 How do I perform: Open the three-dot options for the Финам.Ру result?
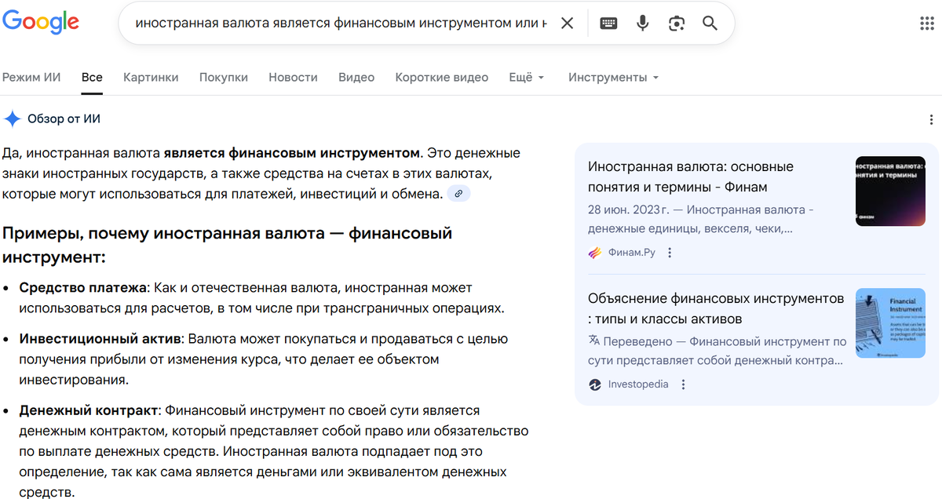point(670,252)
